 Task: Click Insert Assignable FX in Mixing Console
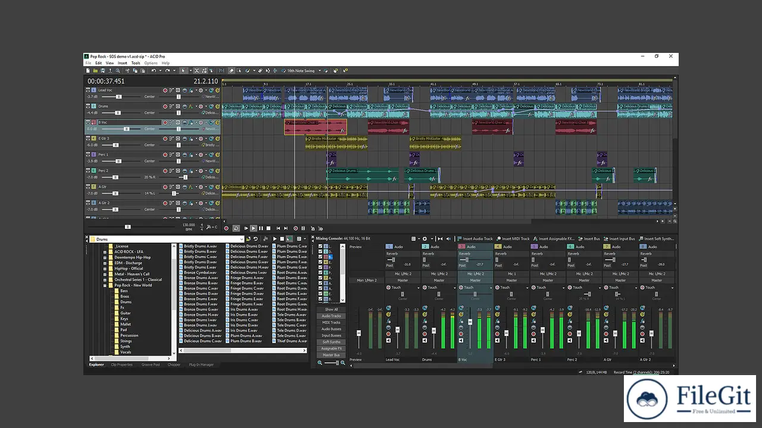pos(554,239)
